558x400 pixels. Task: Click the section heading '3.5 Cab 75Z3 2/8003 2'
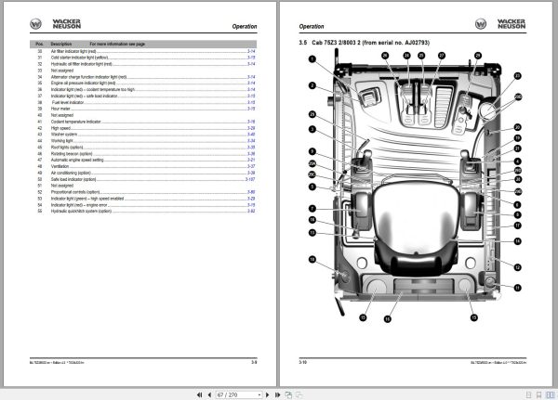364,43
